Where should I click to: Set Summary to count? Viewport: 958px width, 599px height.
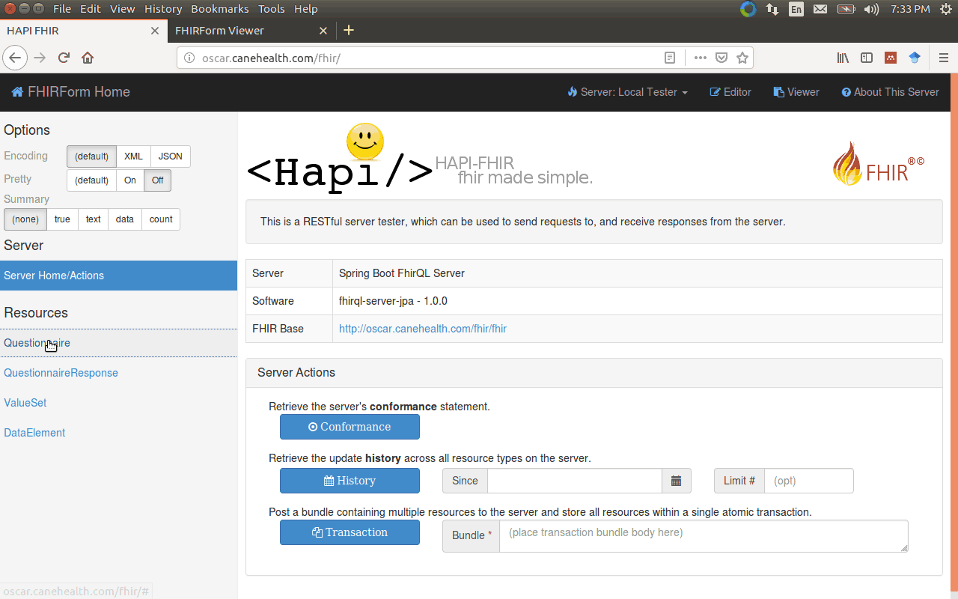[x=161, y=219]
